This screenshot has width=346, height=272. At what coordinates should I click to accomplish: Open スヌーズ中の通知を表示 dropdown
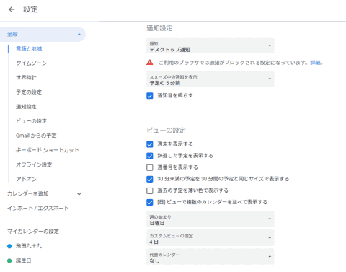pos(210,79)
